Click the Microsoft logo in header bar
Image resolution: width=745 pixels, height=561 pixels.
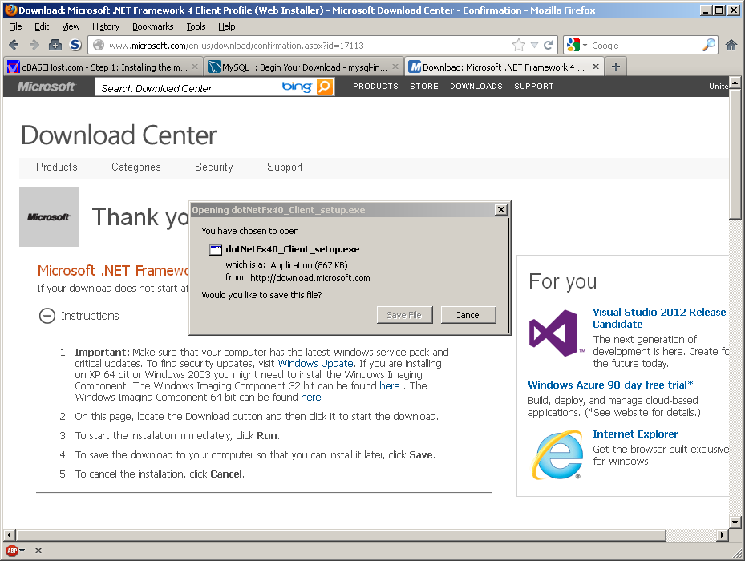point(46,87)
